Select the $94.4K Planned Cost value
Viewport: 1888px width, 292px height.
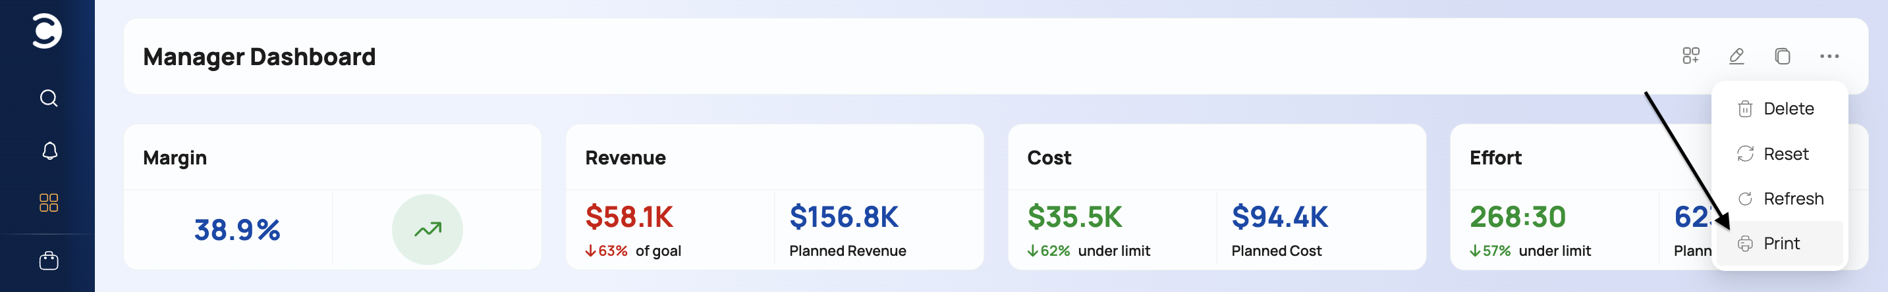(x=1280, y=216)
